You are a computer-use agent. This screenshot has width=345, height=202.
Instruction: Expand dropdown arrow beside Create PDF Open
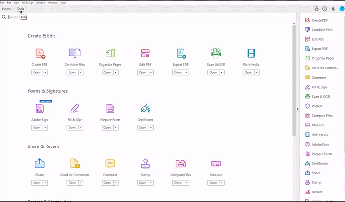pyautogui.click(x=46, y=73)
